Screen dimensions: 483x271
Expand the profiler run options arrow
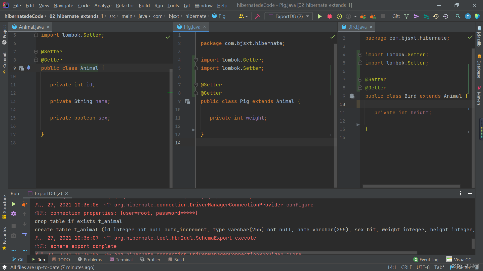(355, 16)
